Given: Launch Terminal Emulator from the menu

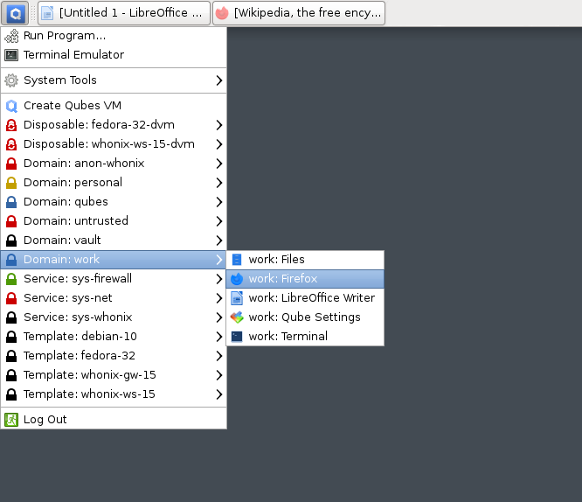Looking at the screenshot, I should click(73, 55).
